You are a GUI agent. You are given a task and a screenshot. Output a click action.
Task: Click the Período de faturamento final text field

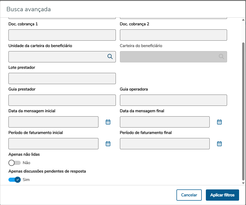tap(165, 144)
